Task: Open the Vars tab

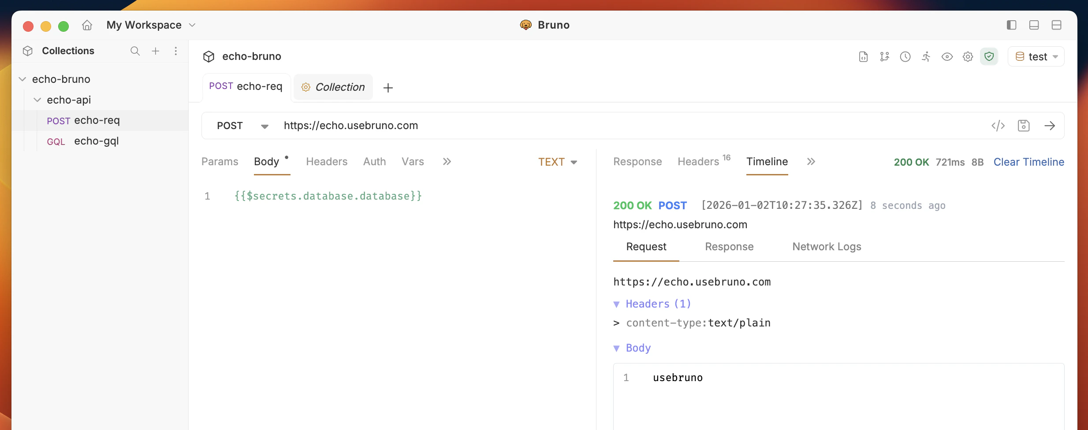Action: 413,162
